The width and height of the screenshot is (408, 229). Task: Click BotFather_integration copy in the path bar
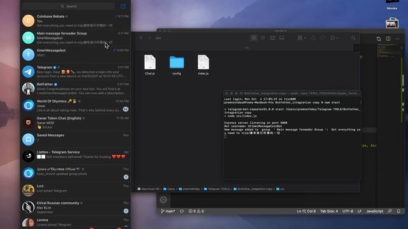253,189
